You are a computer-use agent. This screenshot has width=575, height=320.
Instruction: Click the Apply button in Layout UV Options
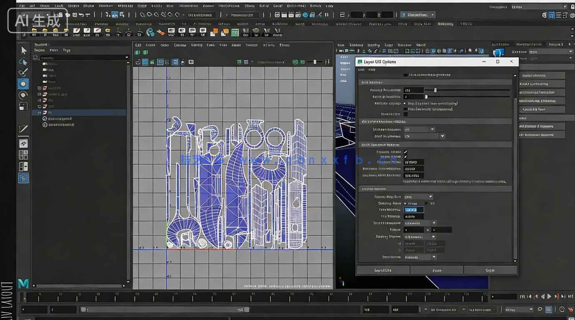point(437,270)
